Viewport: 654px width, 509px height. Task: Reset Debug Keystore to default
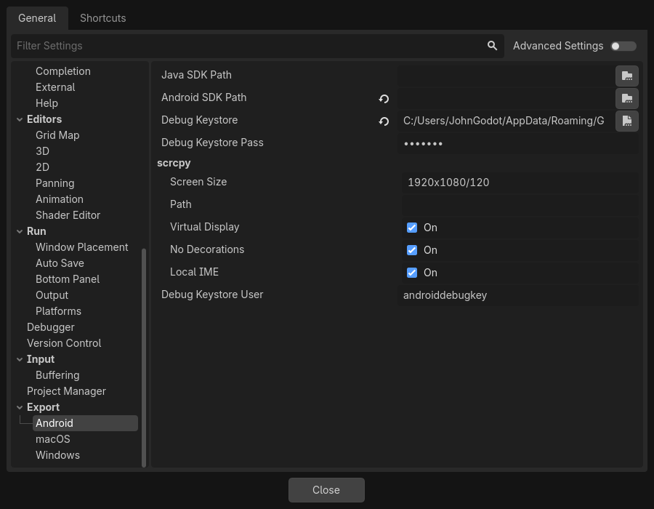(x=384, y=121)
